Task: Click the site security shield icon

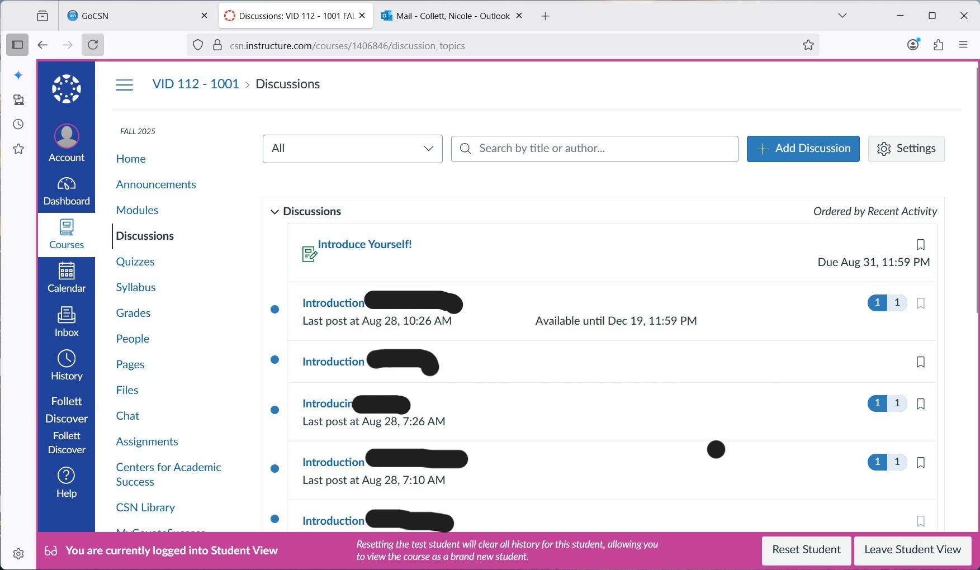Action: tap(198, 45)
